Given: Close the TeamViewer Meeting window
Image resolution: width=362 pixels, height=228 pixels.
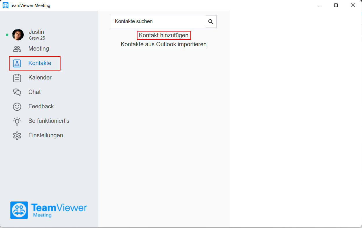Looking at the screenshot, I should (353, 5).
